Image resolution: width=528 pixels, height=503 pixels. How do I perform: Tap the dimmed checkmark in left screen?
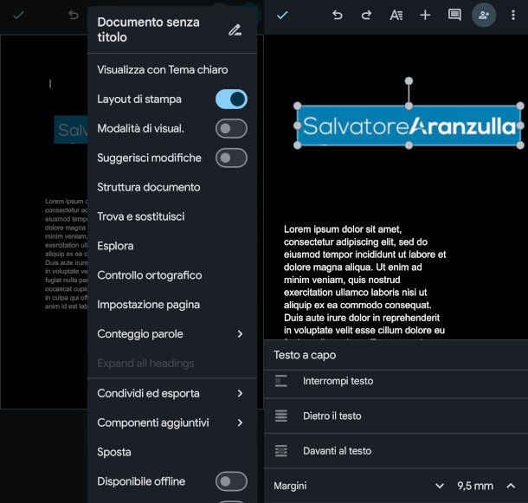[x=18, y=15]
